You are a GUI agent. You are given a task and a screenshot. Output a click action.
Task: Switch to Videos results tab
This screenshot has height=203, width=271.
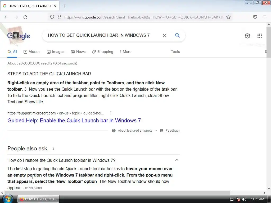click(32, 52)
